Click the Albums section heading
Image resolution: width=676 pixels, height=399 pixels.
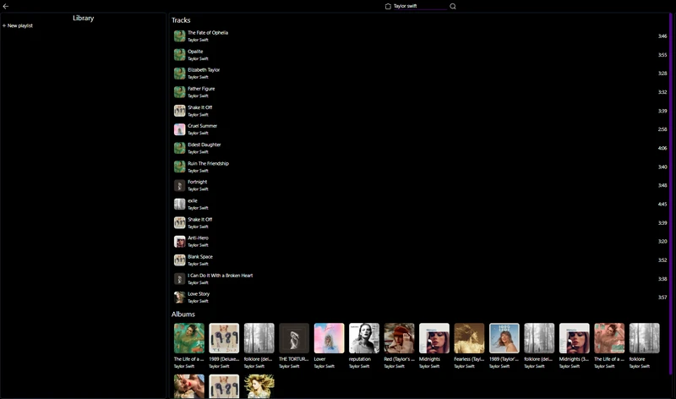point(183,314)
